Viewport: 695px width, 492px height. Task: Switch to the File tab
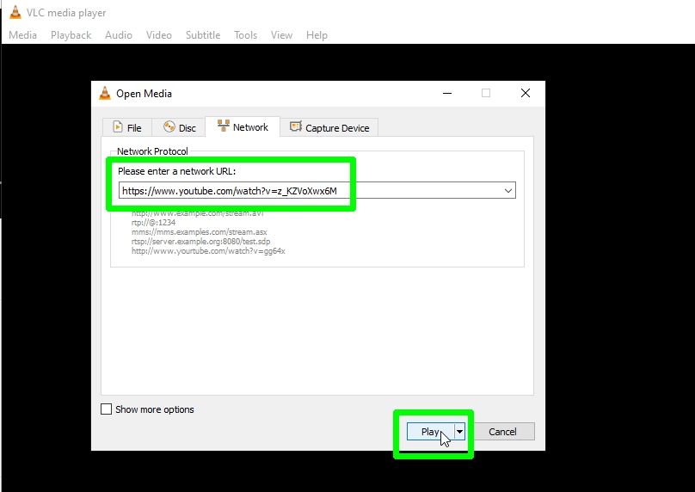point(127,127)
